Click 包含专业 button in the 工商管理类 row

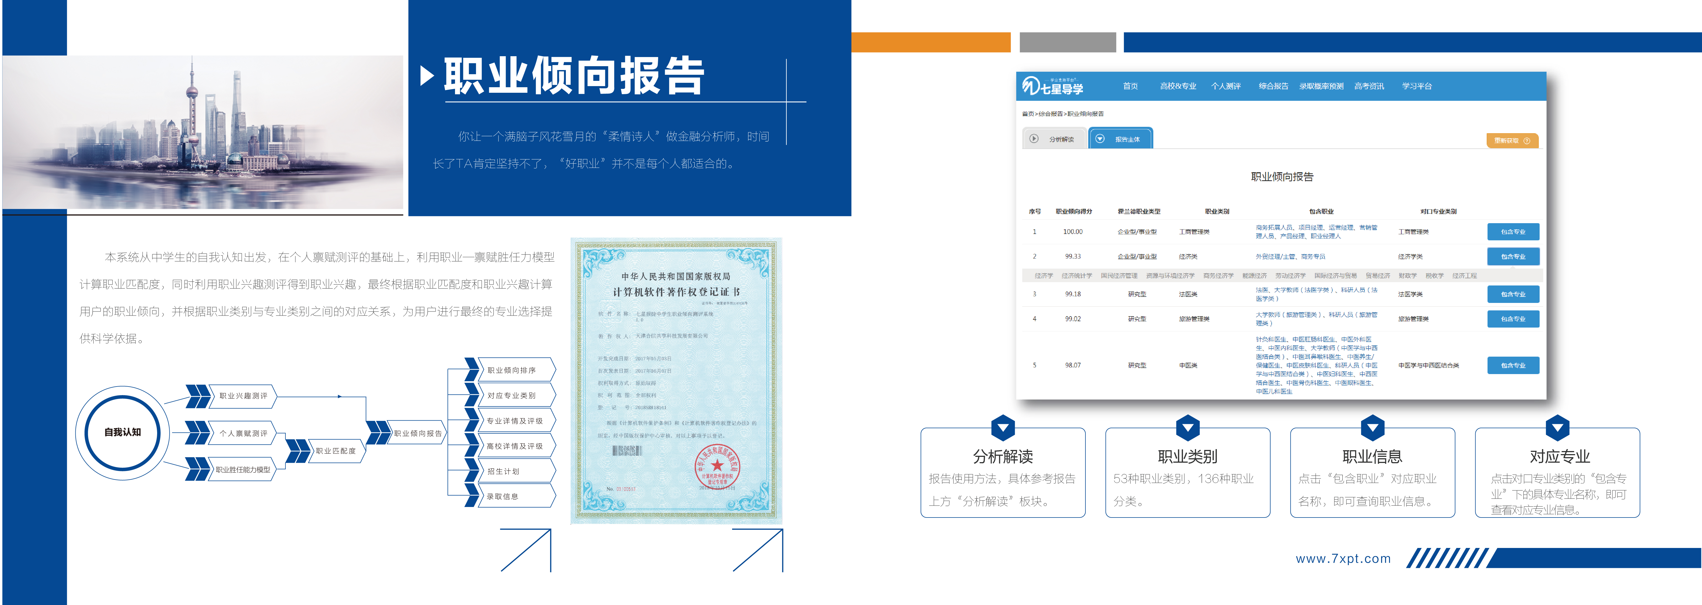click(1513, 232)
